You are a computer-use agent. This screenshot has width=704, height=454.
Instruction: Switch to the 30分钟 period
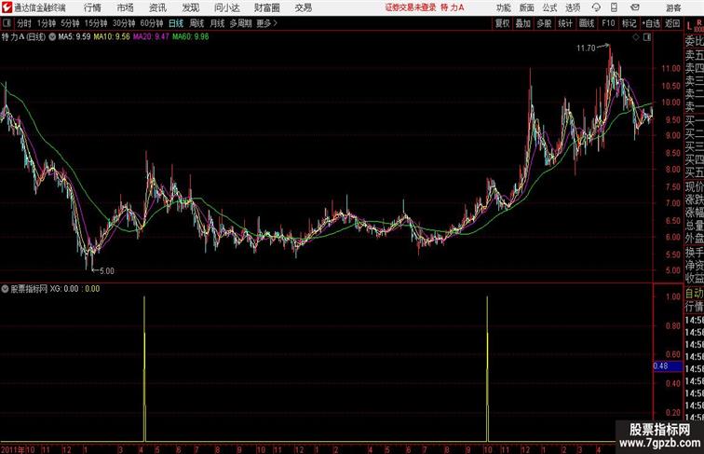point(124,23)
